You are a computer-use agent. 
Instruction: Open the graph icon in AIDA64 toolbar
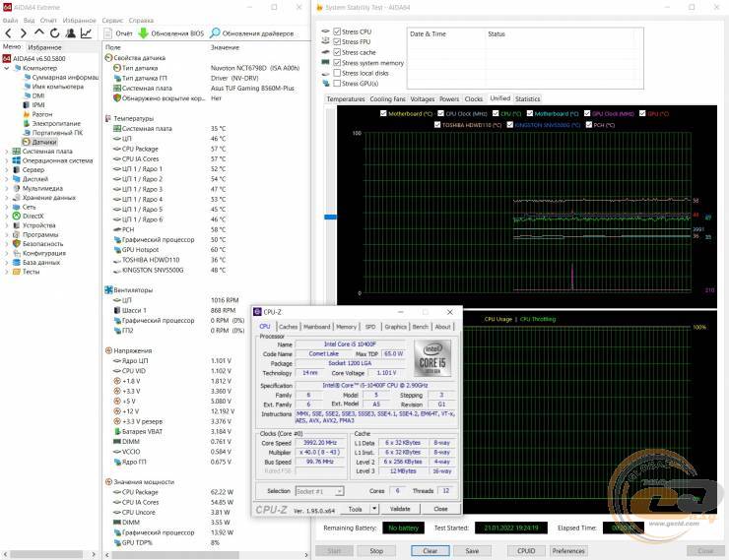point(86,32)
